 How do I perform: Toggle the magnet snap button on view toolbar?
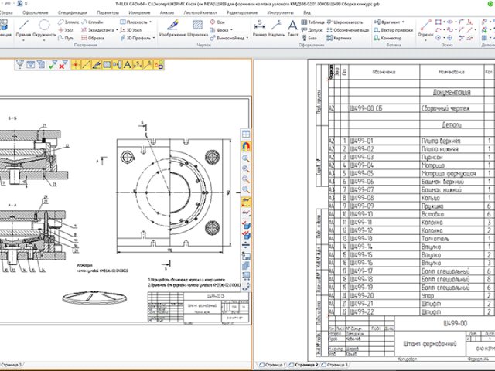246,146
